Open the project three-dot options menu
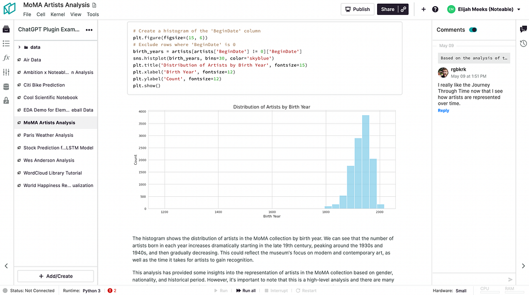 click(x=89, y=29)
